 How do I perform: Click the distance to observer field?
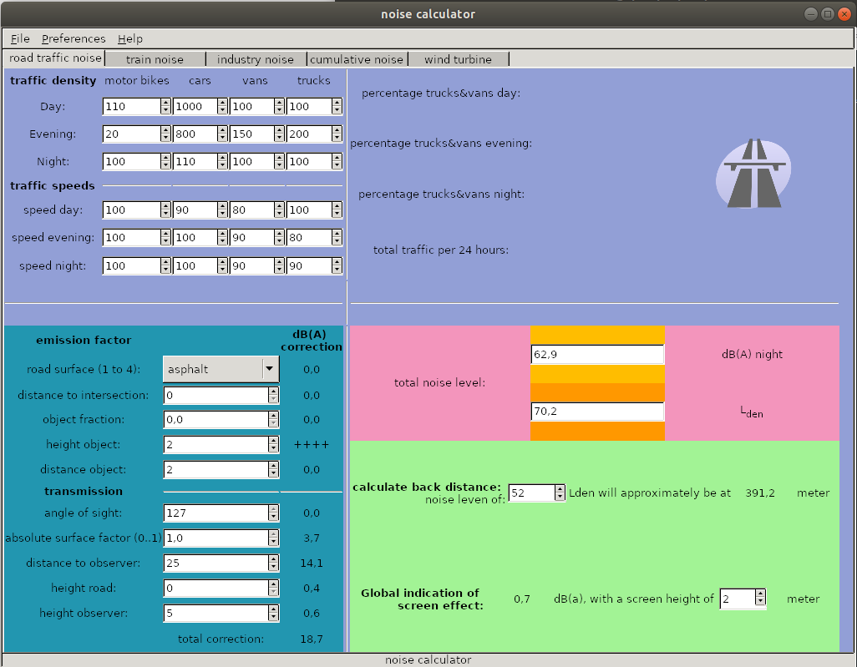[216, 563]
